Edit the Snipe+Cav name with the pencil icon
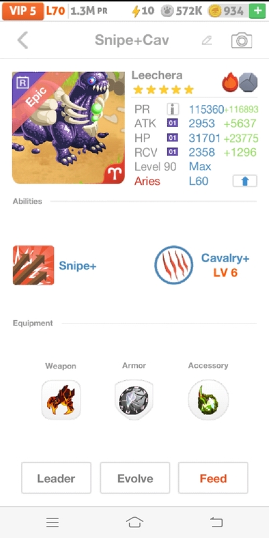This screenshot has height=538, width=269. click(x=206, y=40)
